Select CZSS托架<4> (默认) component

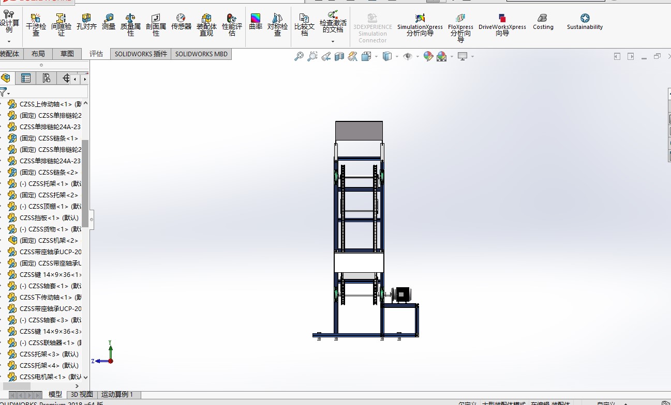tap(43, 365)
